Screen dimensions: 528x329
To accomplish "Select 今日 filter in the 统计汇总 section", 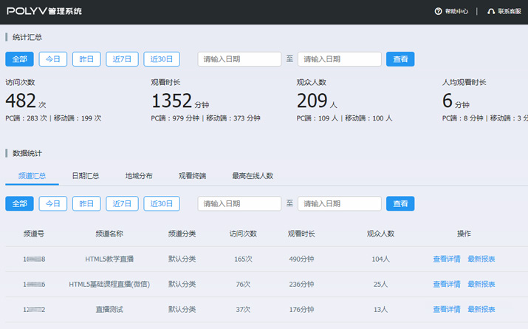I will (53, 59).
